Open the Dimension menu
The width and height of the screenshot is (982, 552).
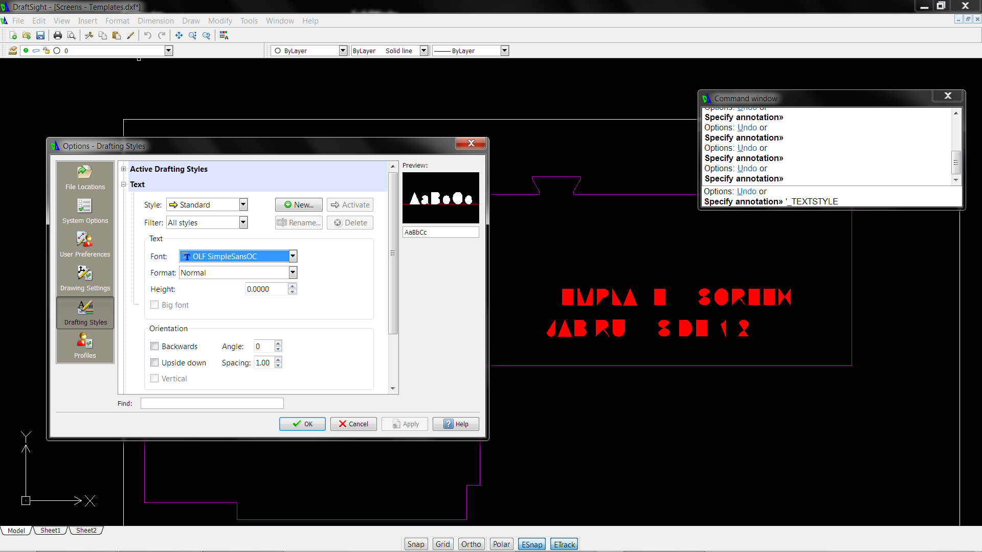pos(155,21)
